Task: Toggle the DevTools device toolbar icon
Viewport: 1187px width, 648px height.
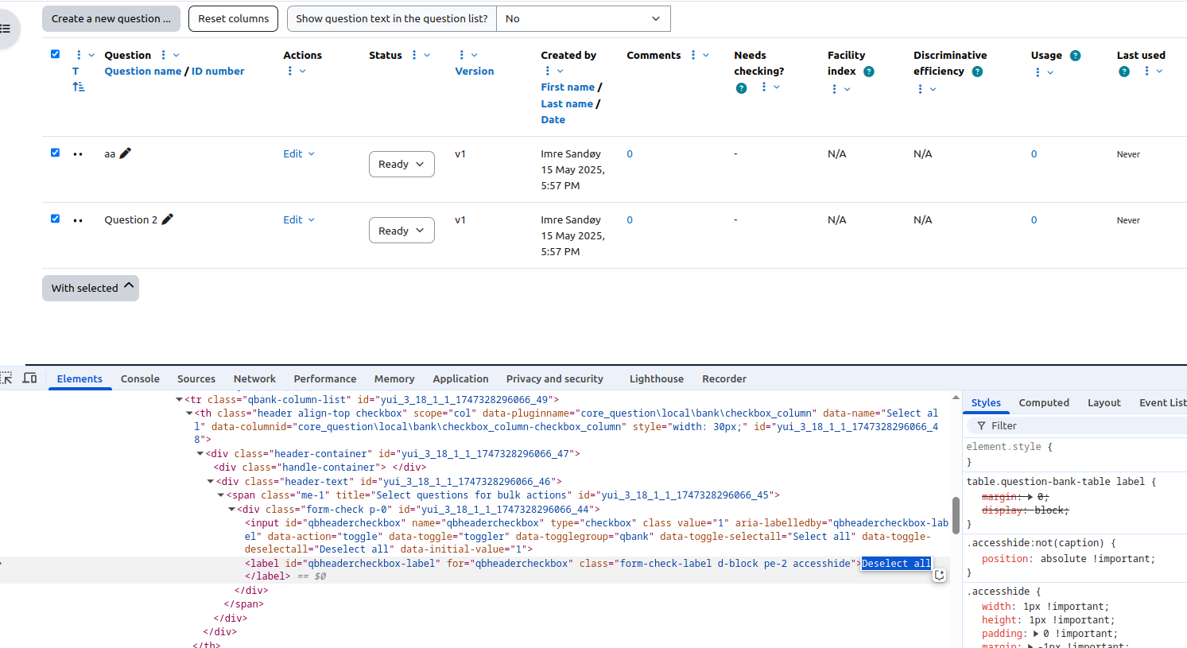Action: 30,378
